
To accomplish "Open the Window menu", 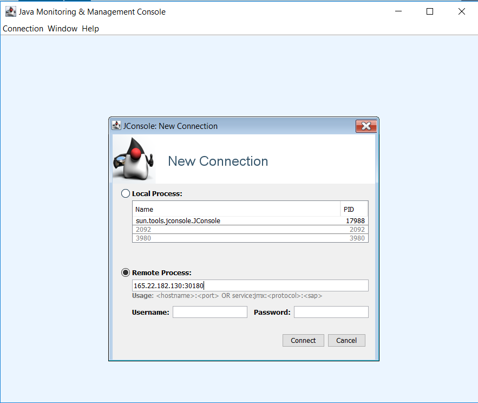I will point(62,29).
